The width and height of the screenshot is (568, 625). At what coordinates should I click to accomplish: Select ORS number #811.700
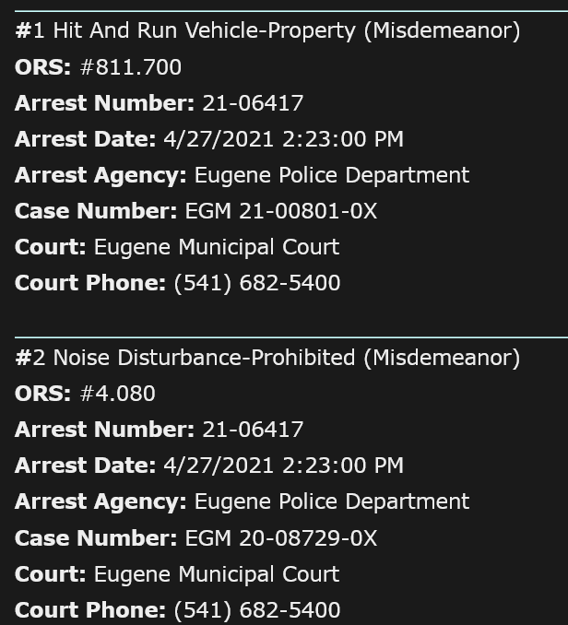tap(131, 67)
